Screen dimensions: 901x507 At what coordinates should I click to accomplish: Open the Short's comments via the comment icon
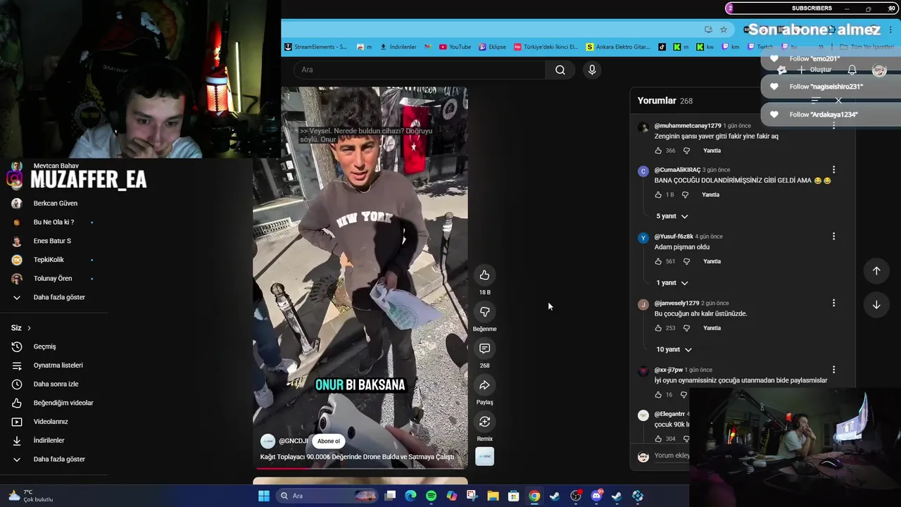484,349
